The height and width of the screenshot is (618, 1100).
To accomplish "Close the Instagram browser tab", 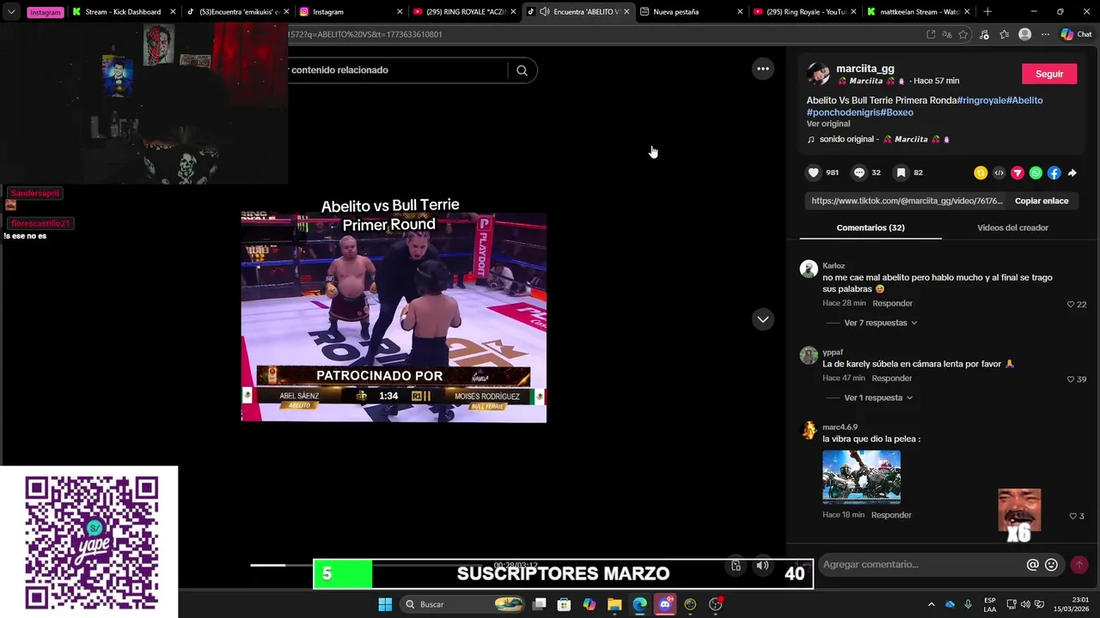I will 400,12.
